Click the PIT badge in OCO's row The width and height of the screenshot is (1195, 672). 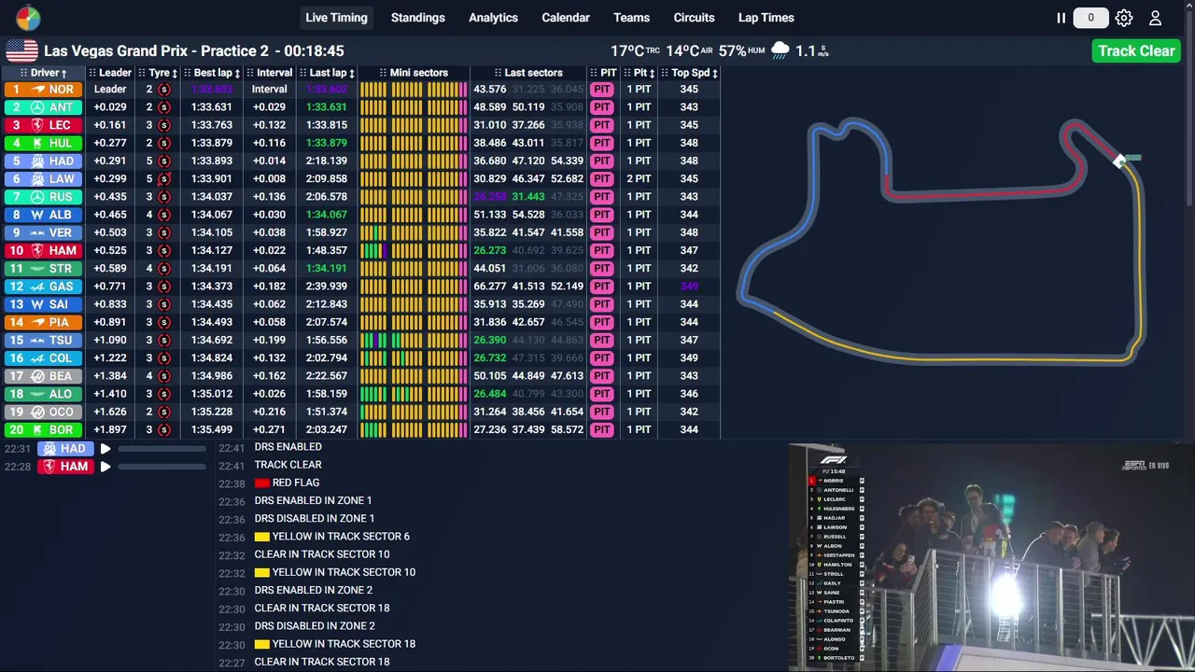pos(601,412)
